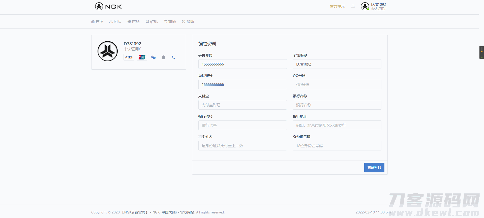The width and height of the screenshot is (484, 218).
Task: Open the 市场 market menu
Action: [133, 22]
